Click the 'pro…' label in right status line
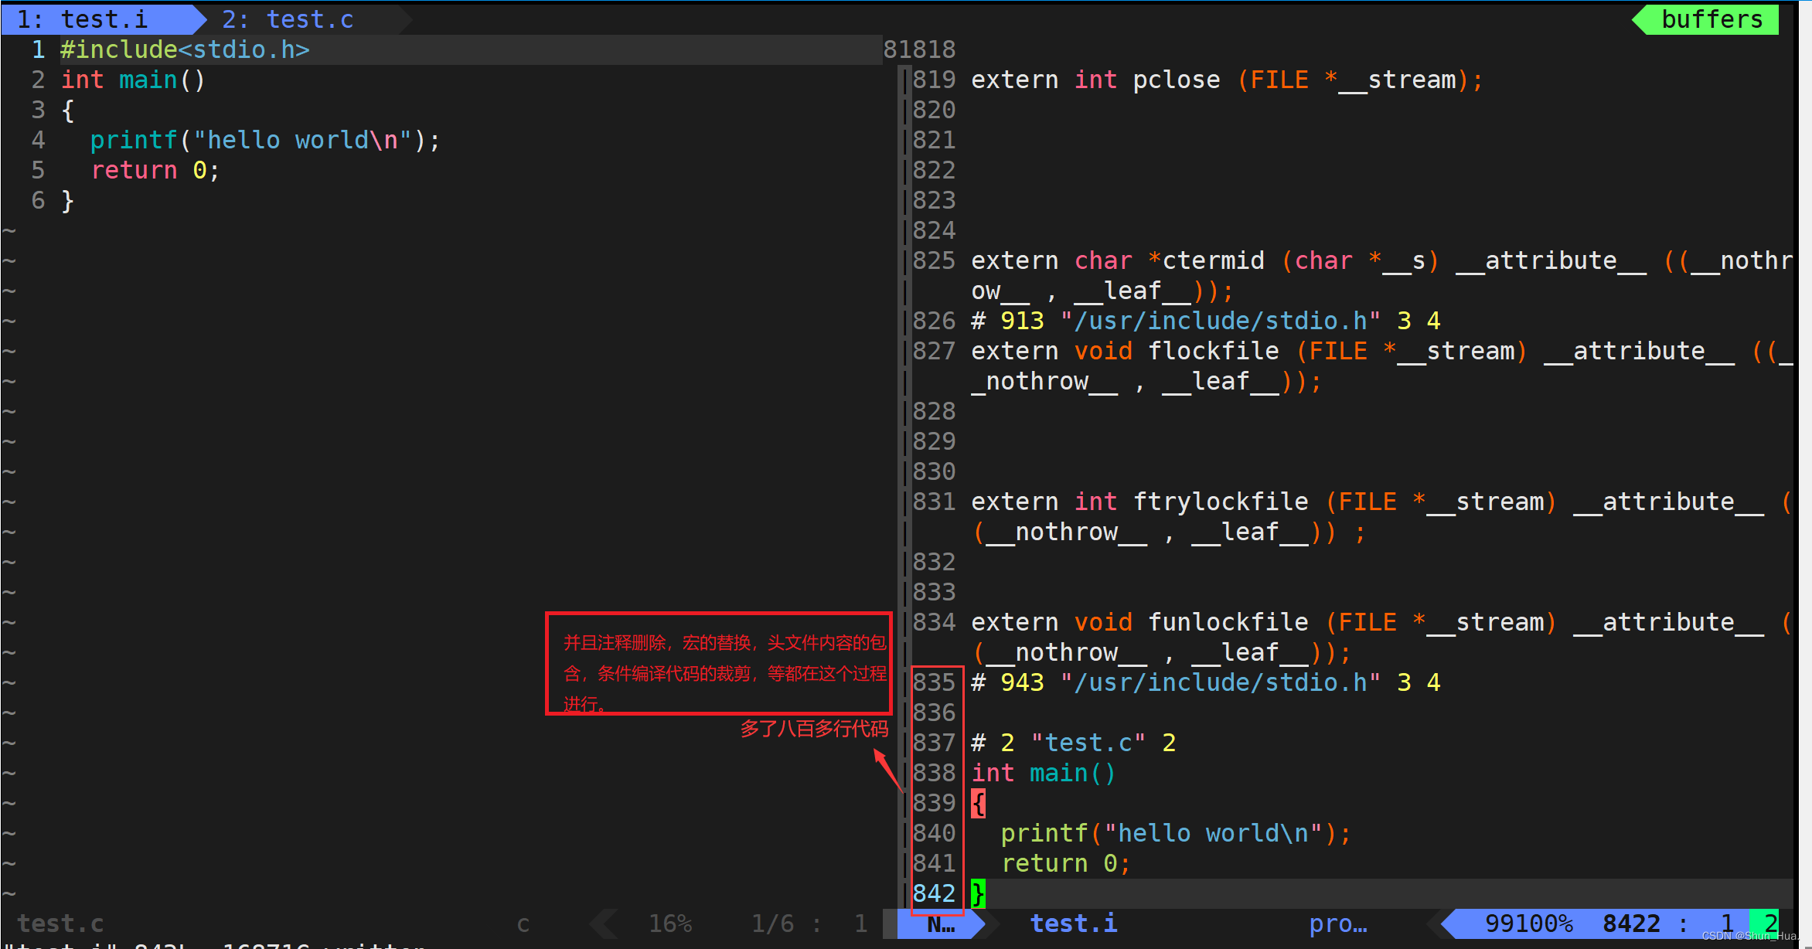This screenshot has height=949, width=1812. click(x=1338, y=923)
